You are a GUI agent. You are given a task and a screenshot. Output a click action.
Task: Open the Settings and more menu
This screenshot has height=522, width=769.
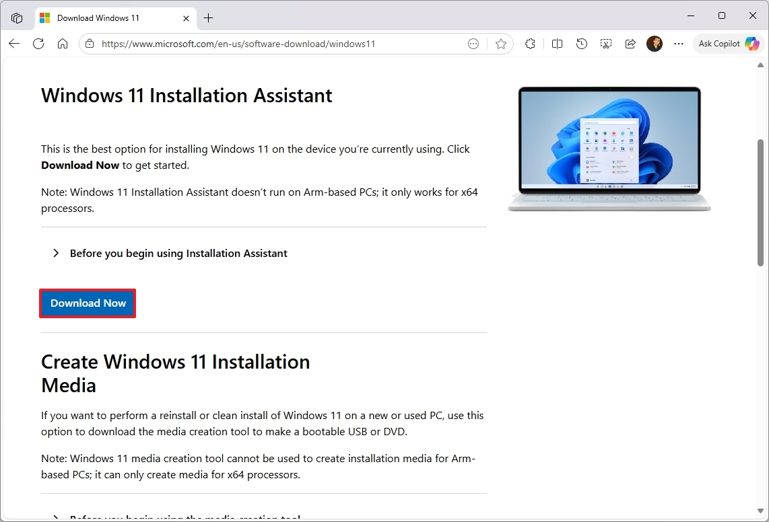678,44
